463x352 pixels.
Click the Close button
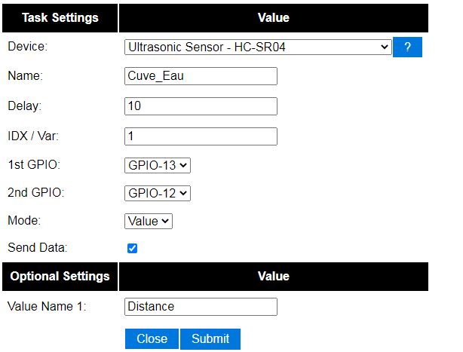152,338
